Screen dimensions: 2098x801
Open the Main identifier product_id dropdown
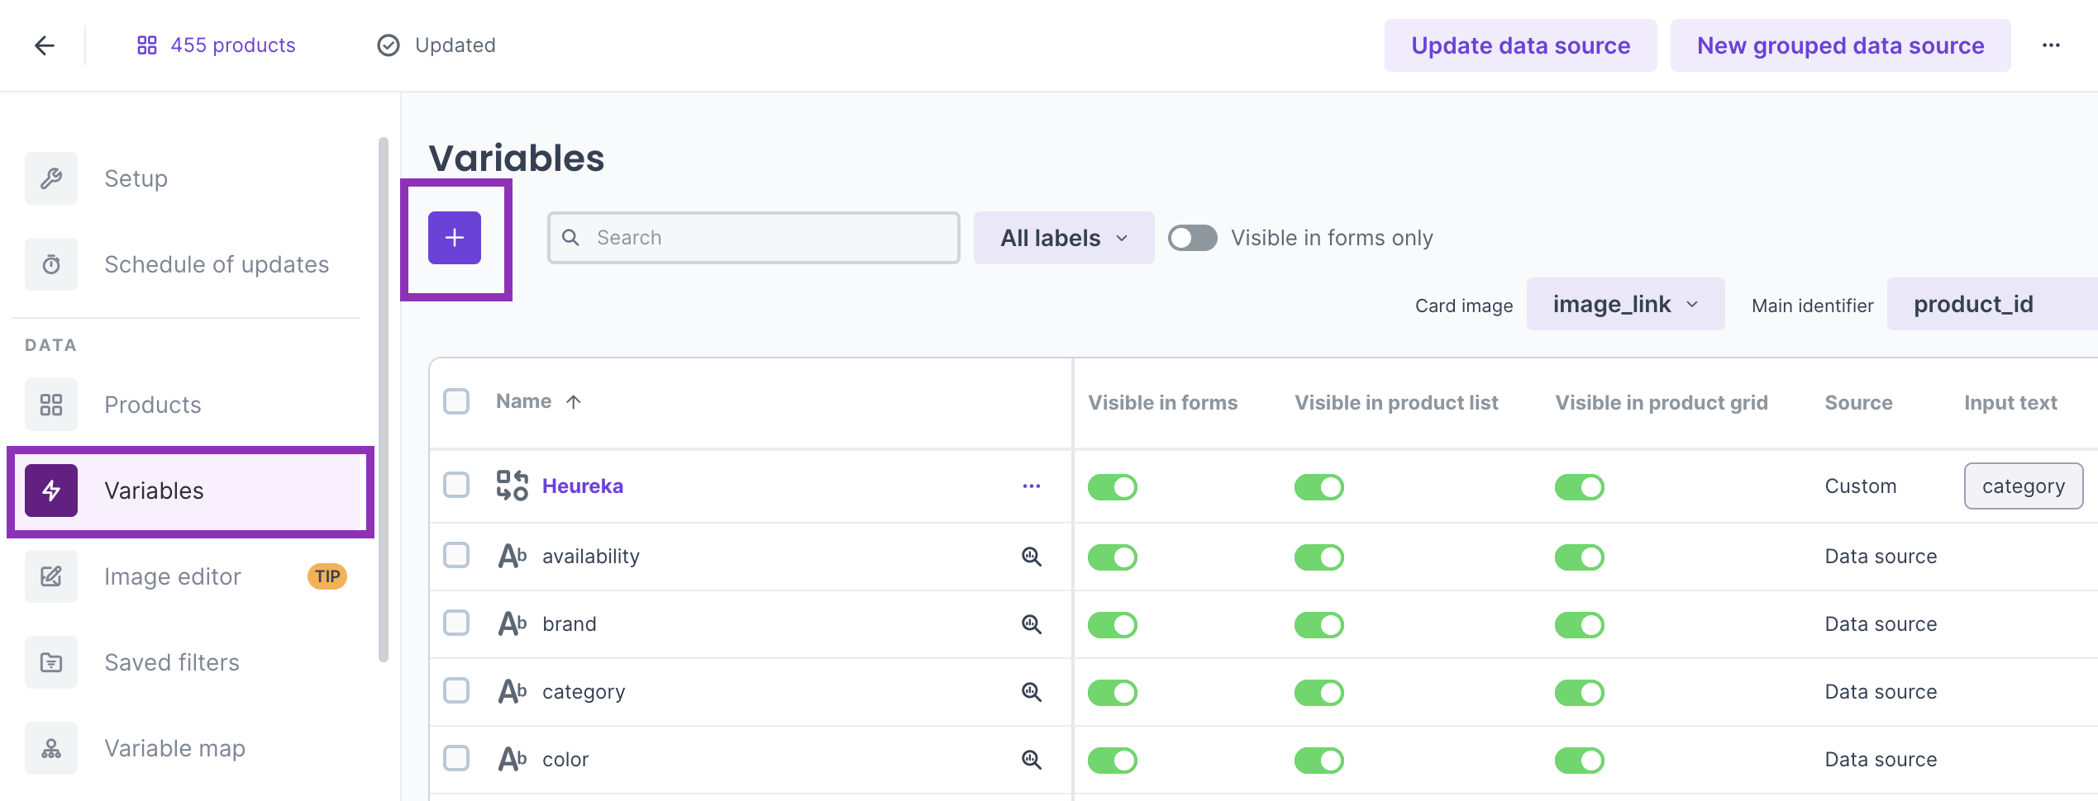click(x=1984, y=305)
